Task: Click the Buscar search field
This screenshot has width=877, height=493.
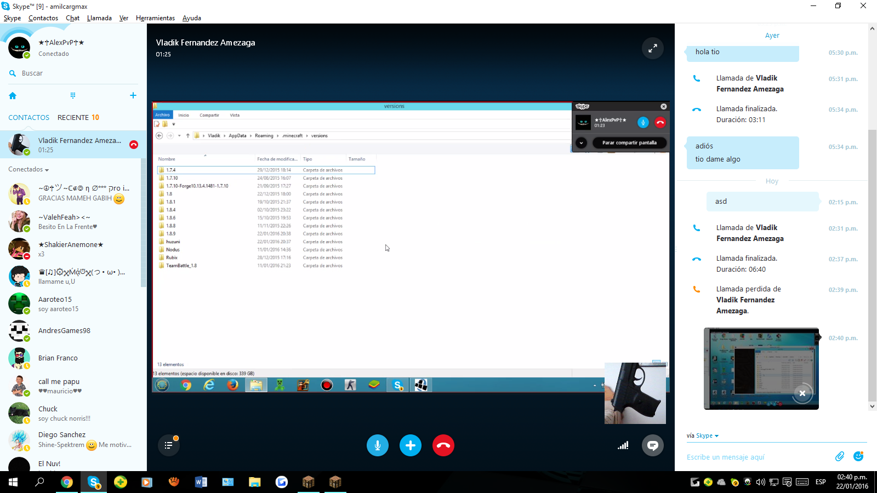Action: point(73,73)
